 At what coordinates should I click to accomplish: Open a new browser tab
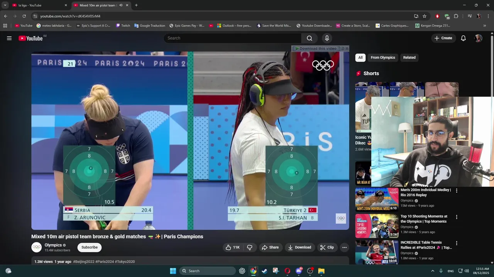136,5
